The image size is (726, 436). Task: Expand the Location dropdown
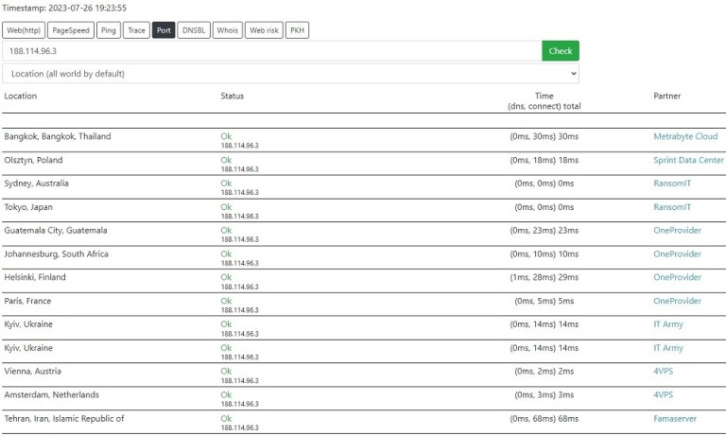291,74
